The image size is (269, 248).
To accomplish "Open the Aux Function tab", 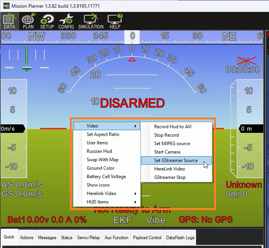I will click(117, 238).
